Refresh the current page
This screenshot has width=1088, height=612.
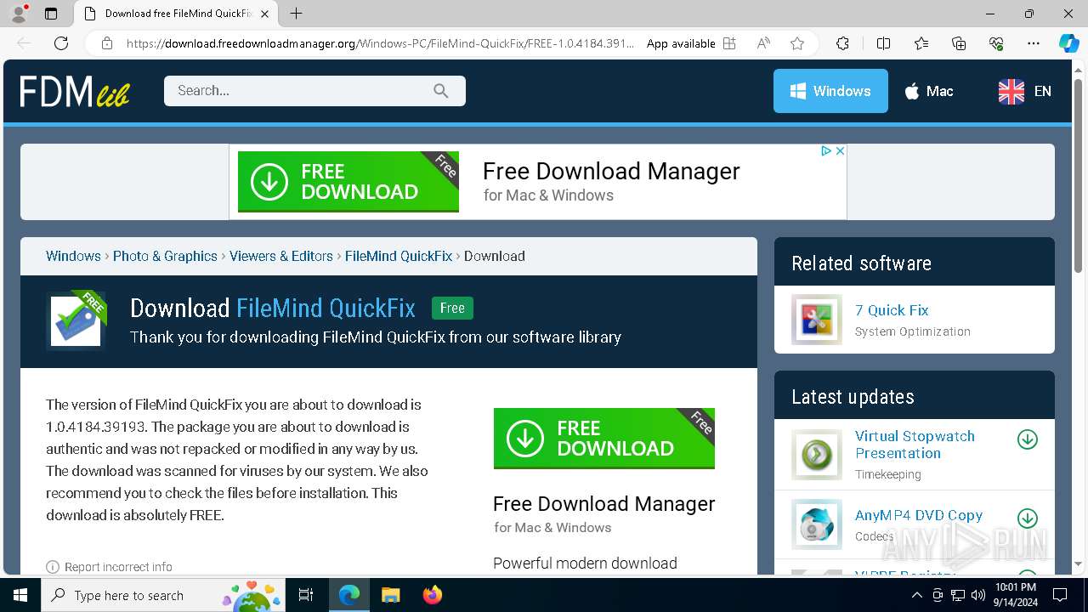coord(61,43)
